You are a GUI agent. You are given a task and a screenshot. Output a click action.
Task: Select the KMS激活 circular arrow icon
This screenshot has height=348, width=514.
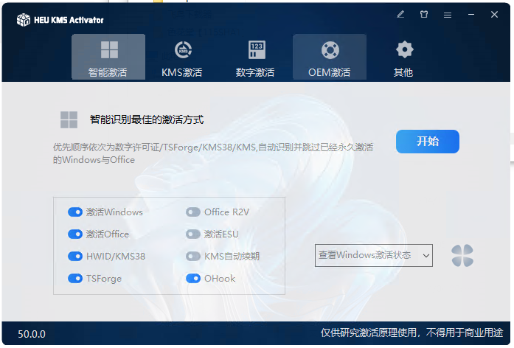182,50
